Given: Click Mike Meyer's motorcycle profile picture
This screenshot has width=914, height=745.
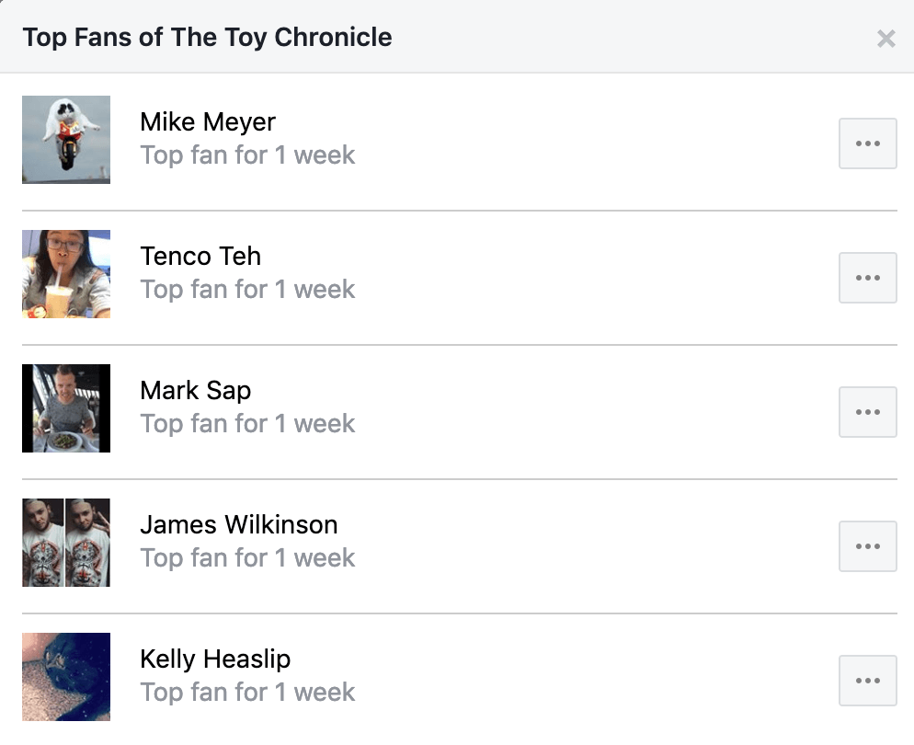Looking at the screenshot, I should pos(66,139).
